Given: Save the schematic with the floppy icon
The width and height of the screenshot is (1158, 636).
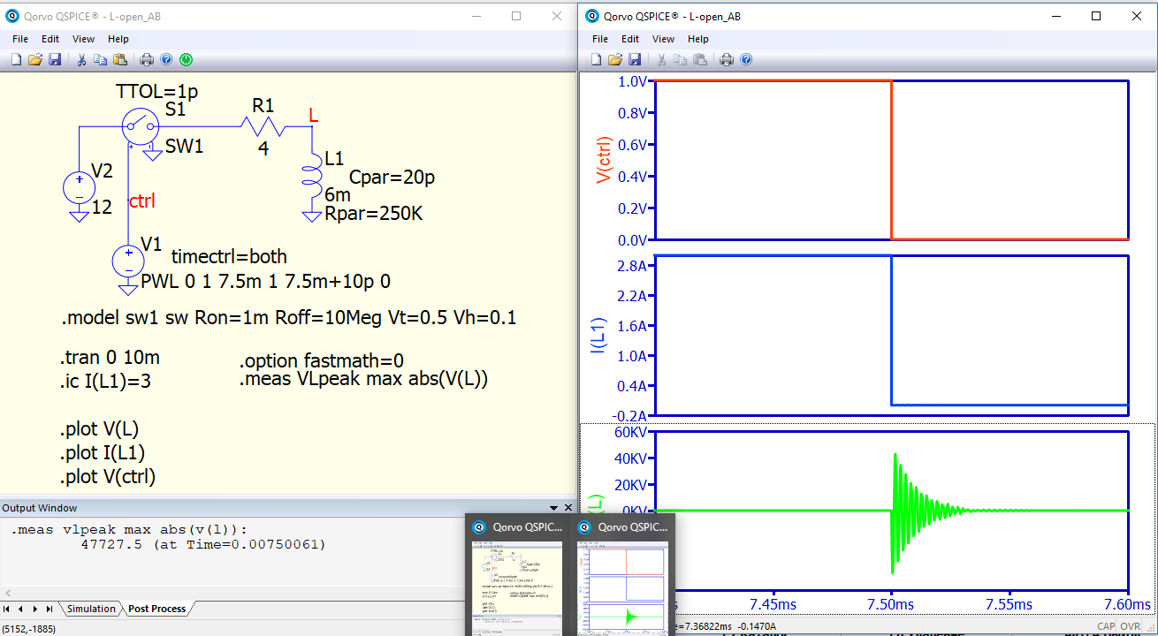Looking at the screenshot, I should [55, 60].
